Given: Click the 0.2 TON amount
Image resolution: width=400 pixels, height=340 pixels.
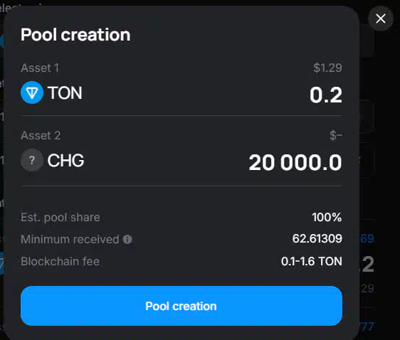Looking at the screenshot, I should [x=326, y=95].
